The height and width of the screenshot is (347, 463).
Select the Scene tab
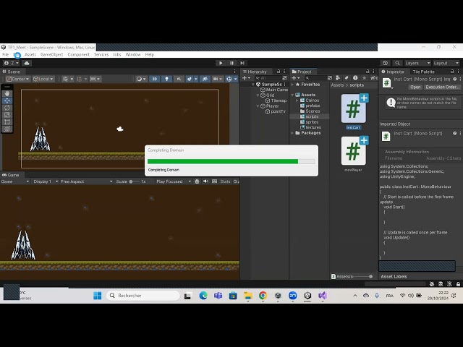point(12,72)
